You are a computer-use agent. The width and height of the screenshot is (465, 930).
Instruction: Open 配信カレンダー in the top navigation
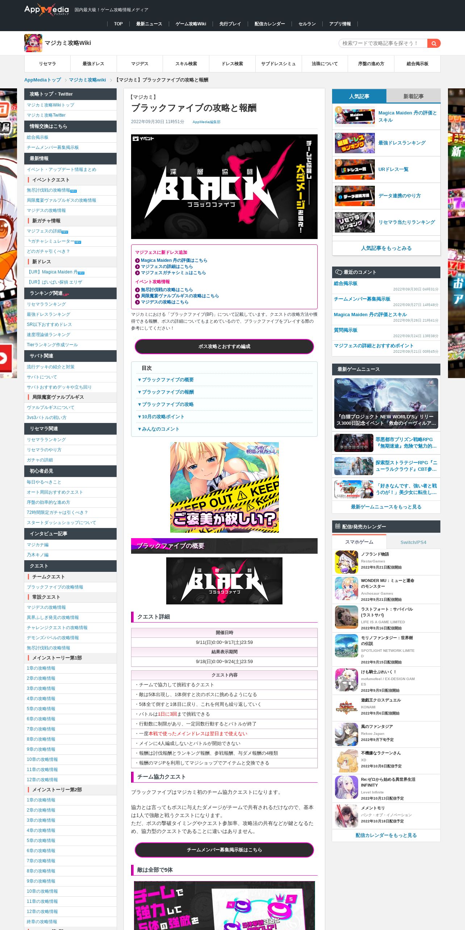coord(269,24)
